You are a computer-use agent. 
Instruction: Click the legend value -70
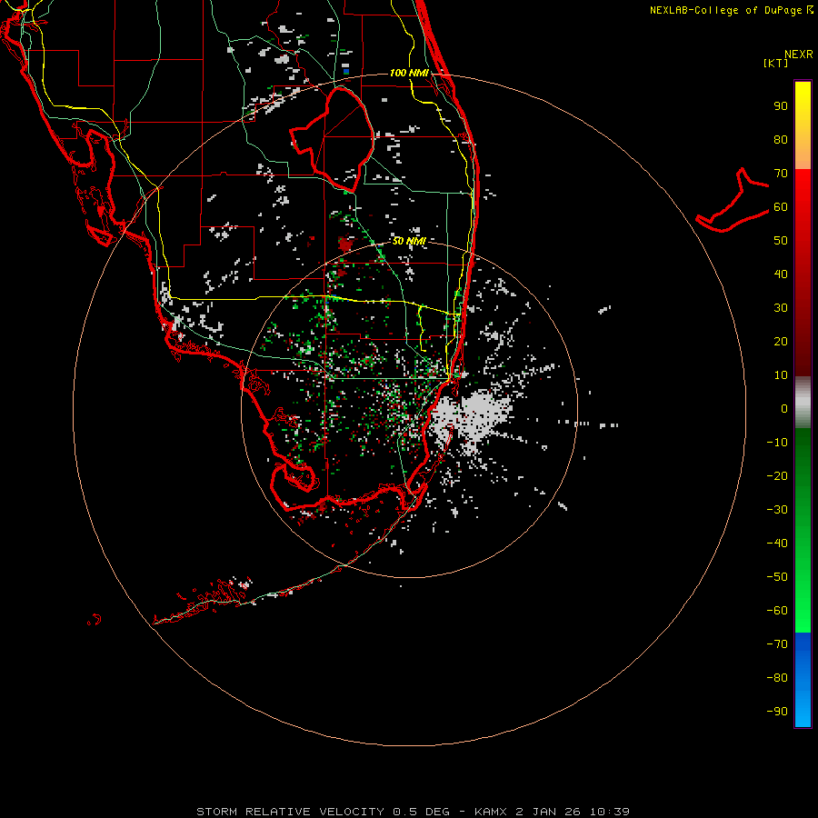(777, 644)
